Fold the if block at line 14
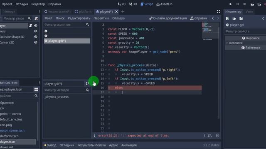Viewport: 266px width, 149px height. (106, 79)
